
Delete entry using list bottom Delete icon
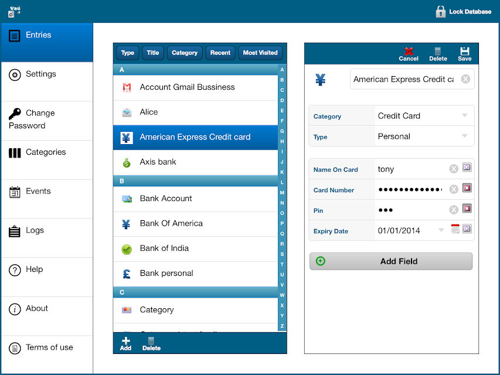tap(151, 344)
